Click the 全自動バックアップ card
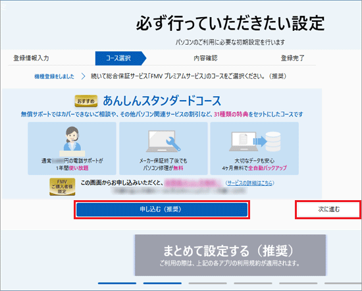 pos(255,149)
